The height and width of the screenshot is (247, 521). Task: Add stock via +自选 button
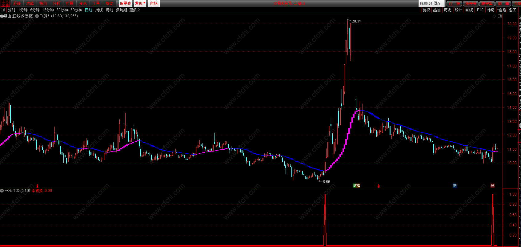502,10
